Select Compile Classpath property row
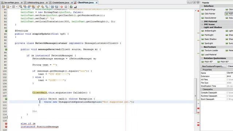Screen dimensions: 233x131 [x=217, y=93]
